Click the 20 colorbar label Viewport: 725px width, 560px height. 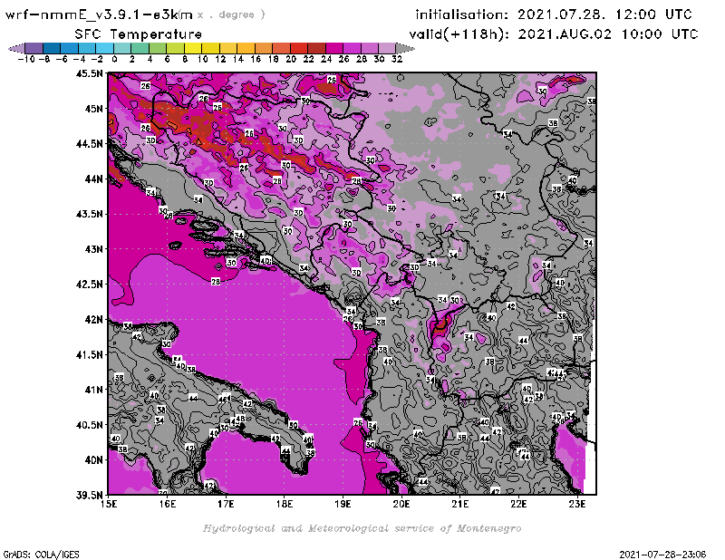tap(291, 60)
